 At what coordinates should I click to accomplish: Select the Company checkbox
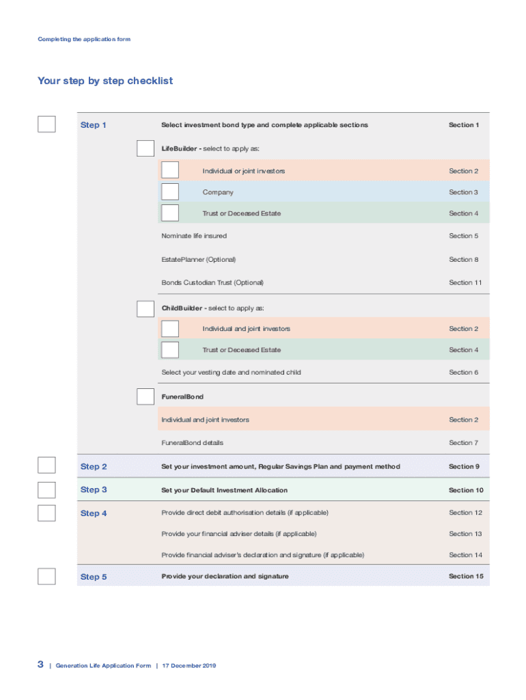pos(170,192)
